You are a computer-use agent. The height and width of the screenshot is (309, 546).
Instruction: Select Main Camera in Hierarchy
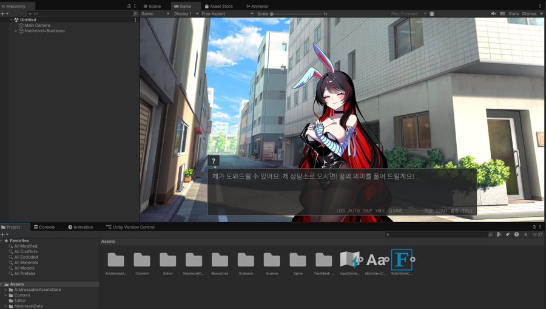pos(37,25)
